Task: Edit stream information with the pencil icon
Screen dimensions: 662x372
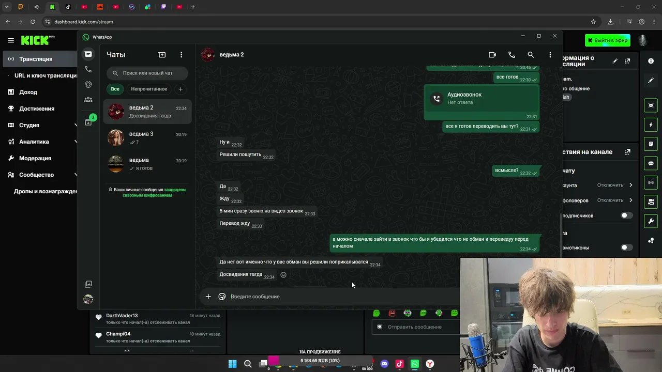Action: [615, 61]
